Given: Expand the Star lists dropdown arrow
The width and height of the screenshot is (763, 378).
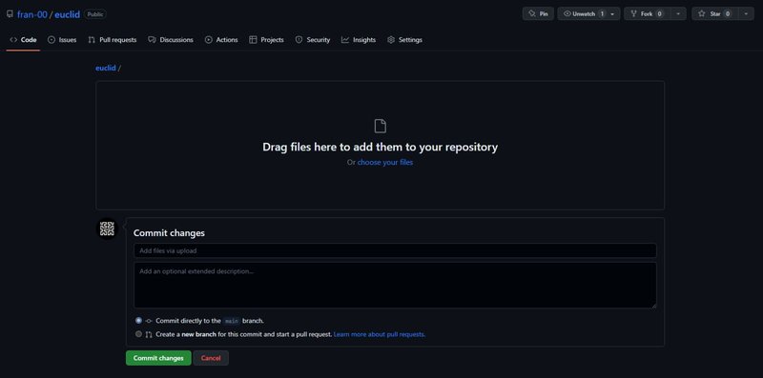Looking at the screenshot, I should (x=746, y=13).
